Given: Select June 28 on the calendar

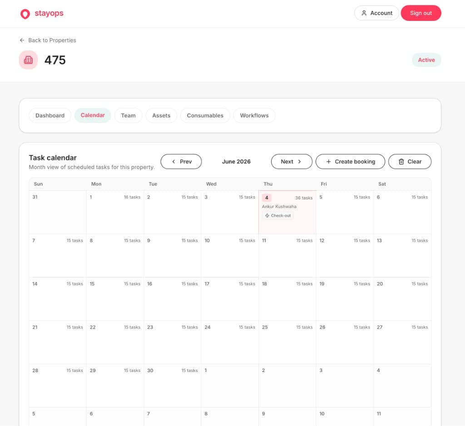Looking at the screenshot, I should (x=57, y=386).
